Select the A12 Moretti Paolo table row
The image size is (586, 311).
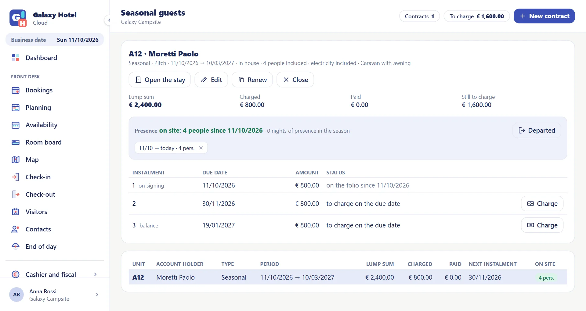(x=348, y=277)
